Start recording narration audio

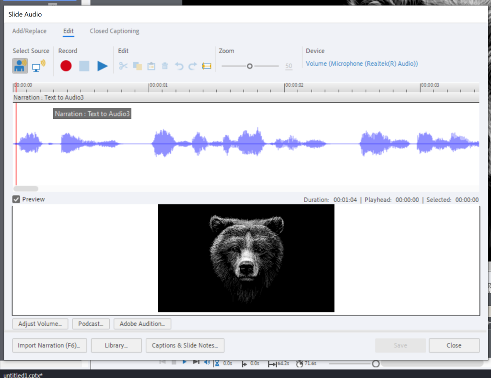(66, 66)
